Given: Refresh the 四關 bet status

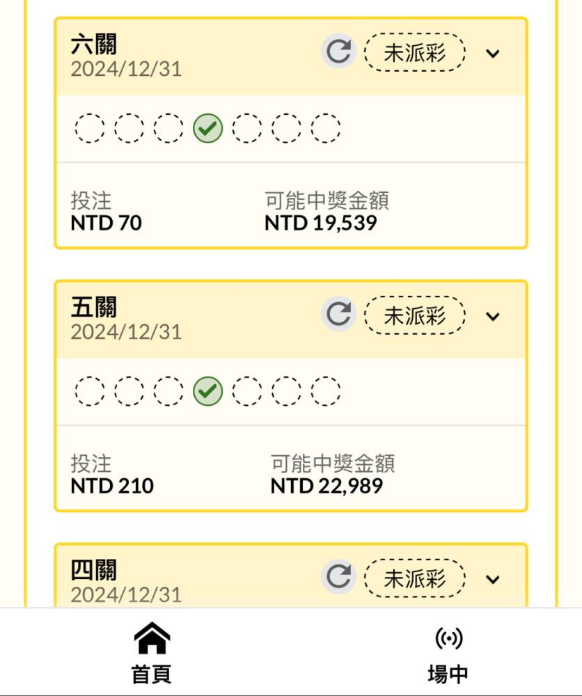Looking at the screenshot, I should tap(339, 576).
